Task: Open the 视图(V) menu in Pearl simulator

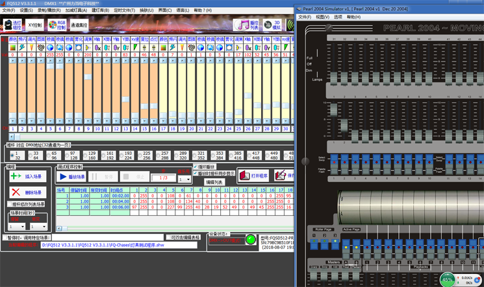Action: [323, 17]
